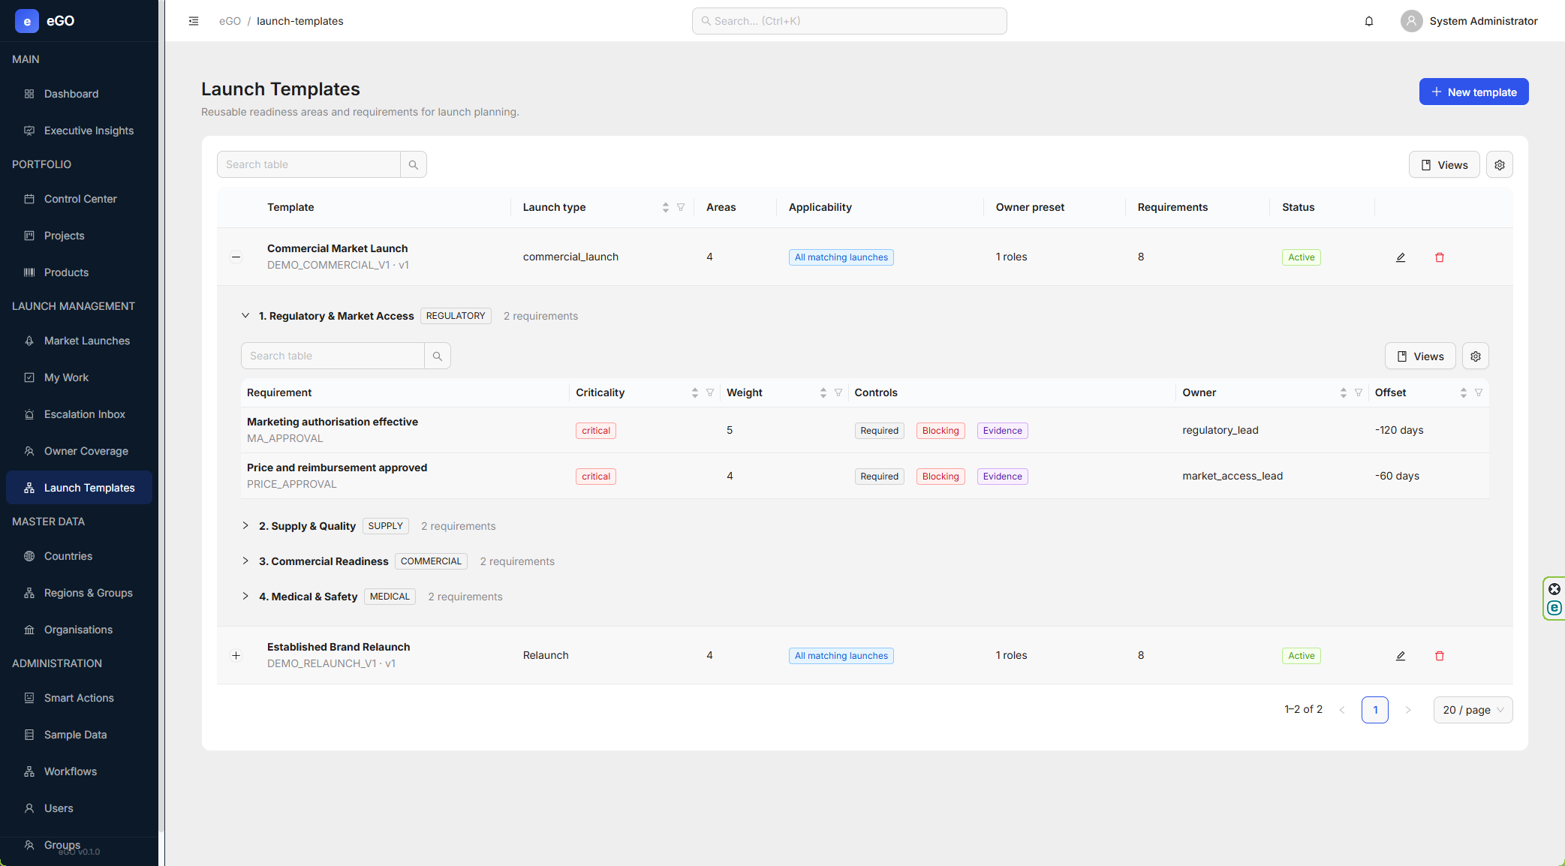Open Regions & Groups page
Viewport: 1565px width, 866px height.
79,593
